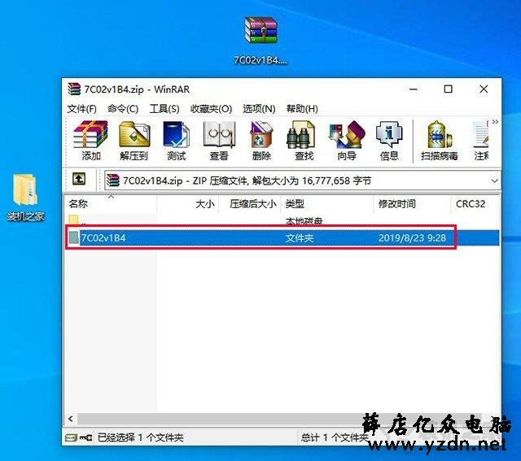Open the 工具(S) menu
Screen dimensions: 521x461
pos(164,108)
